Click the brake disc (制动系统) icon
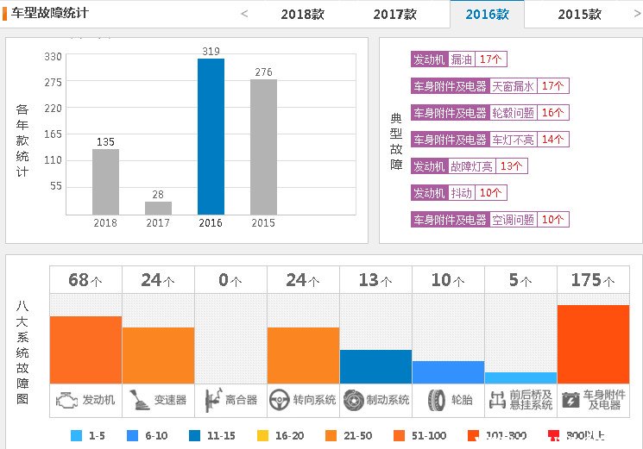 pos(352,400)
